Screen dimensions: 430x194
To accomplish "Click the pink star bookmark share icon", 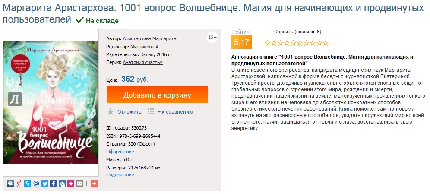I will 70,184.
